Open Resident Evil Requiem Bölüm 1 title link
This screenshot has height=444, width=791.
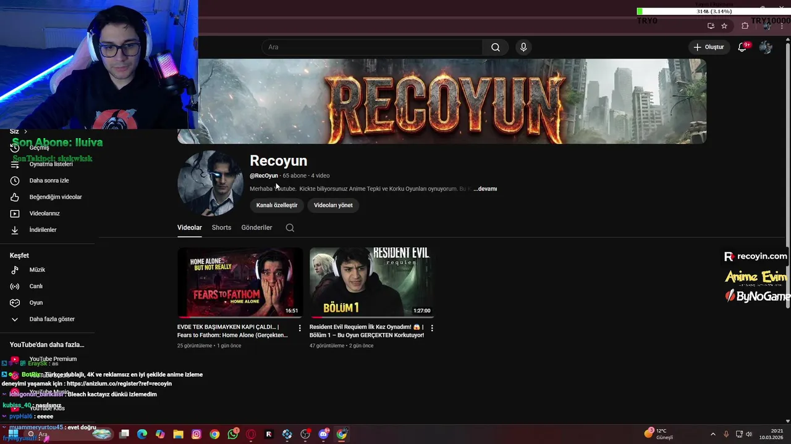tap(367, 331)
